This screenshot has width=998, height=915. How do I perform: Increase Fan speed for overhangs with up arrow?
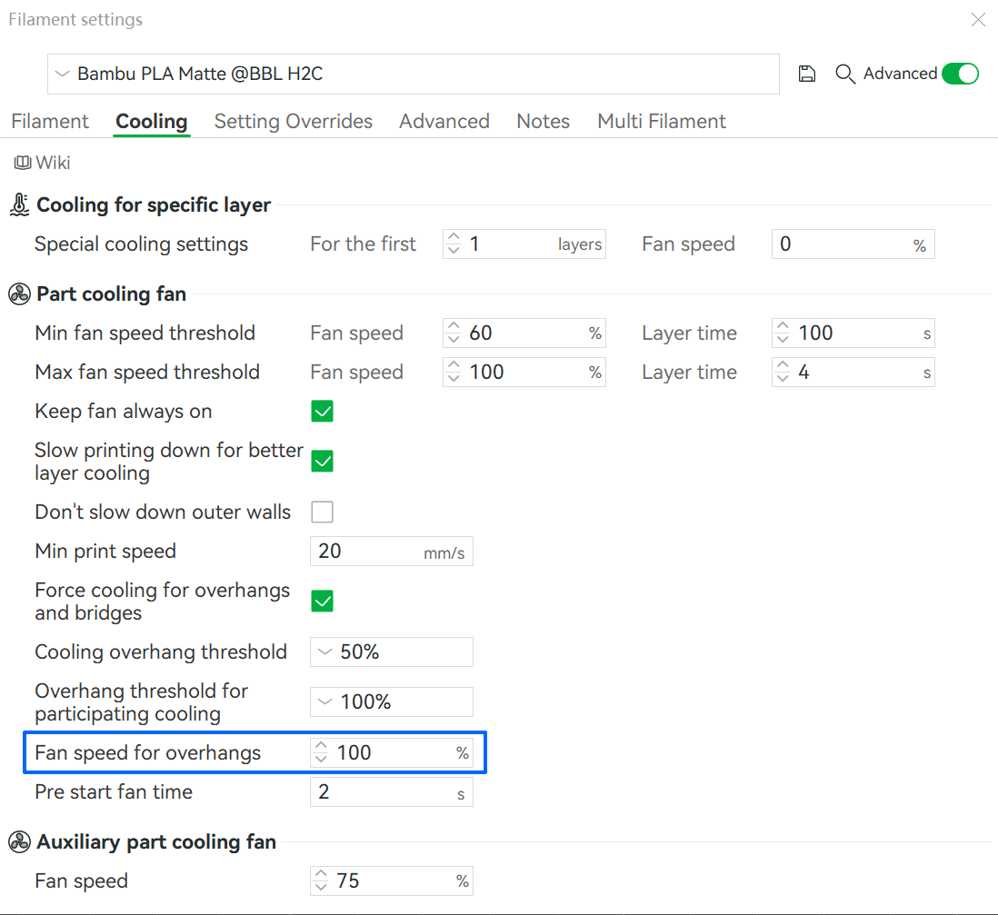[x=321, y=746]
